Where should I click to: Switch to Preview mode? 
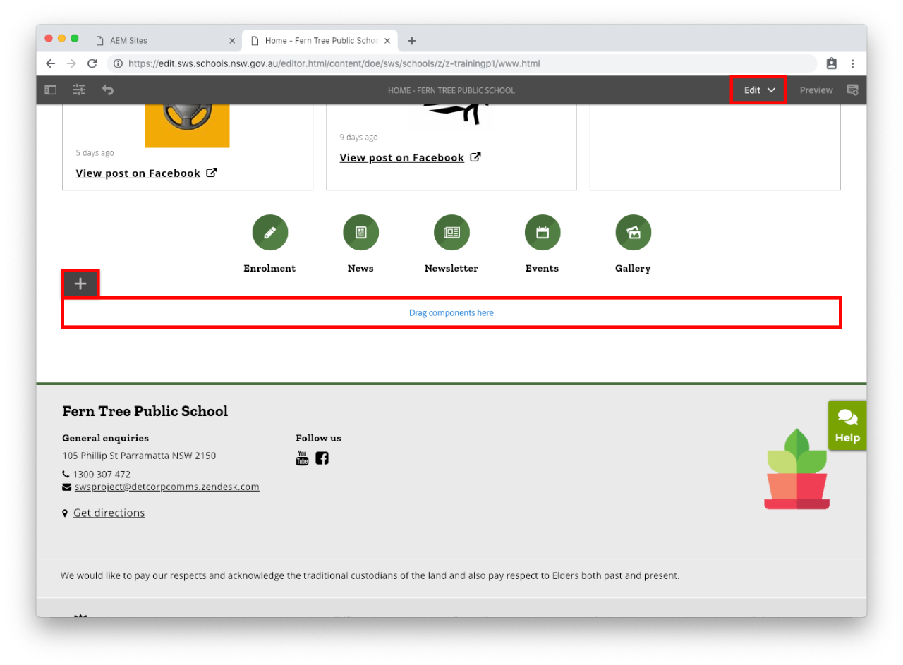[816, 90]
